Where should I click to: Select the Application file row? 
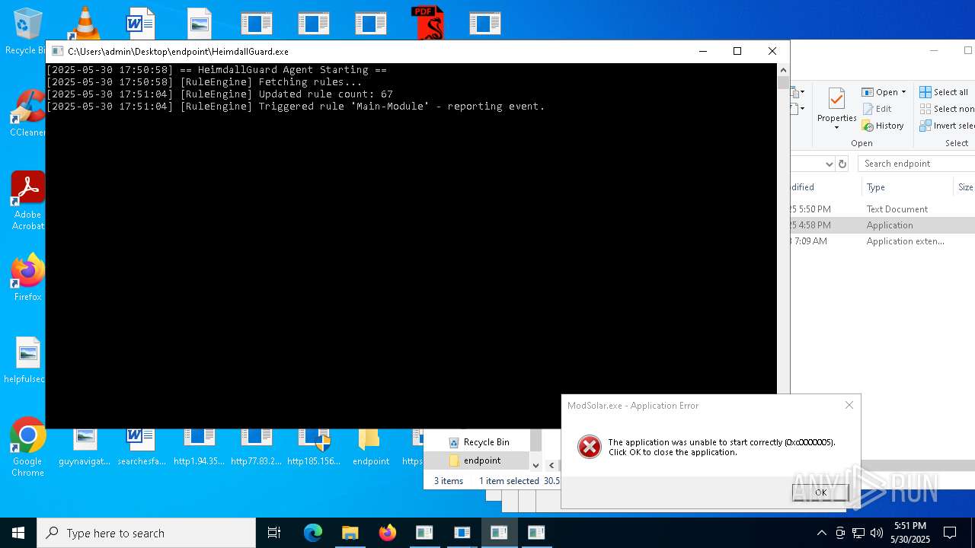click(882, 225)
